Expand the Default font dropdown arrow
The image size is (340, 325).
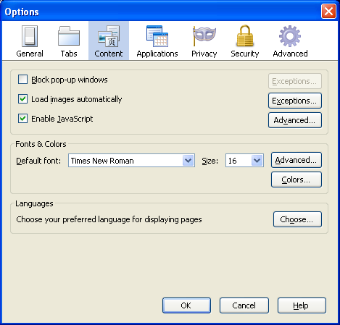pos(188,161)
